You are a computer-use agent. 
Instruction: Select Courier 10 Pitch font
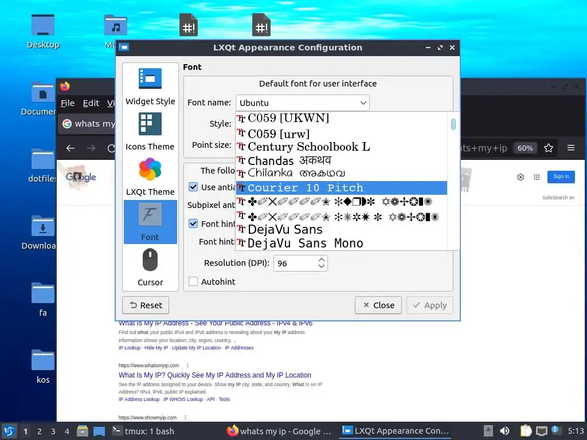click(x=342, y=188)
